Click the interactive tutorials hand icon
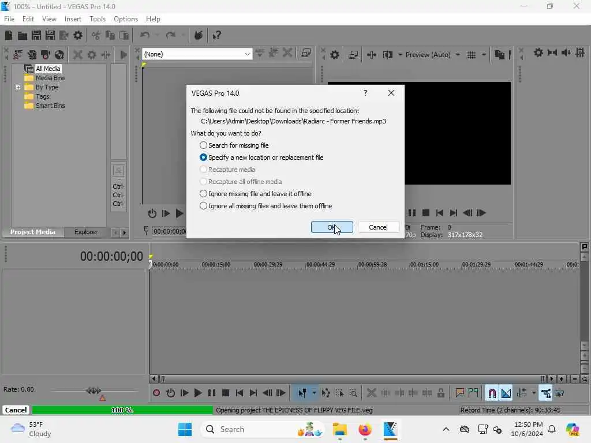This screenshot has width=591, height=443. pyautogui.click(x=199, y=35)
